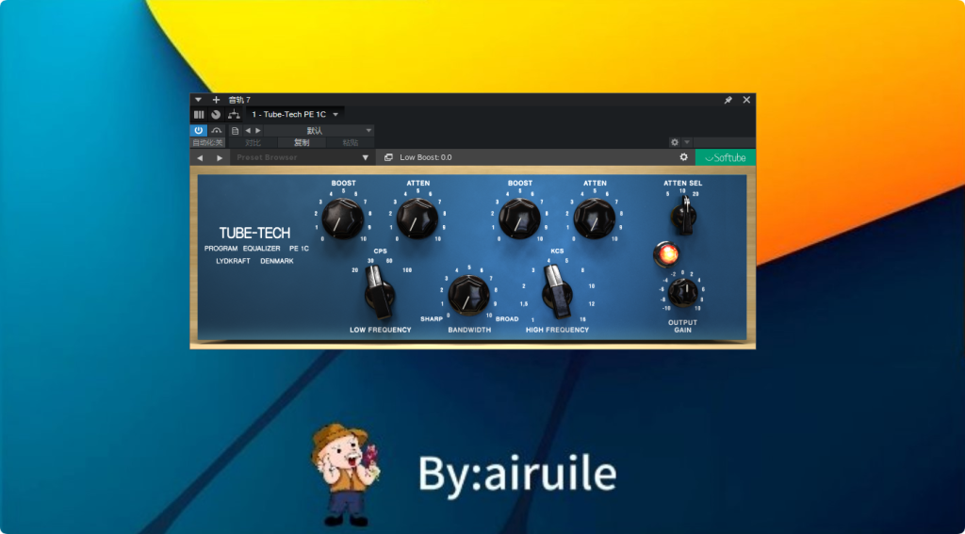
Task: Load next preset with the right arrow
Action: [x=258, y=130]
